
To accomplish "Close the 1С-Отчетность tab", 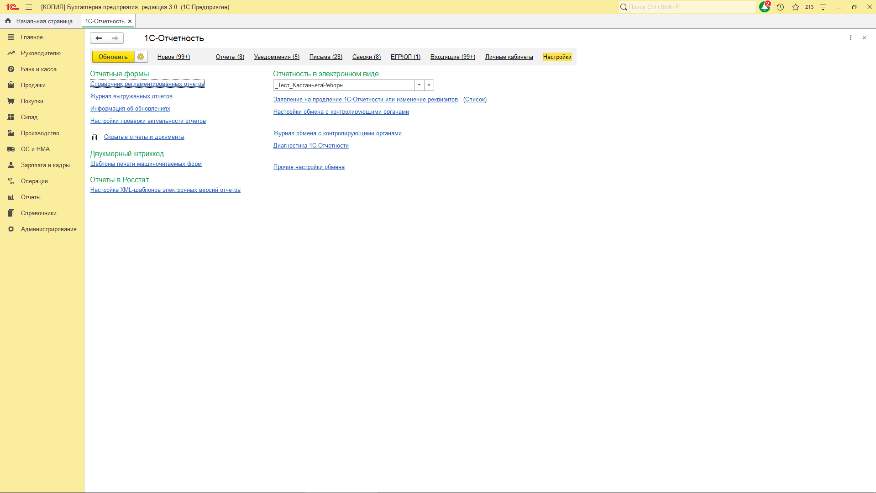I will (x=130, y=21).
